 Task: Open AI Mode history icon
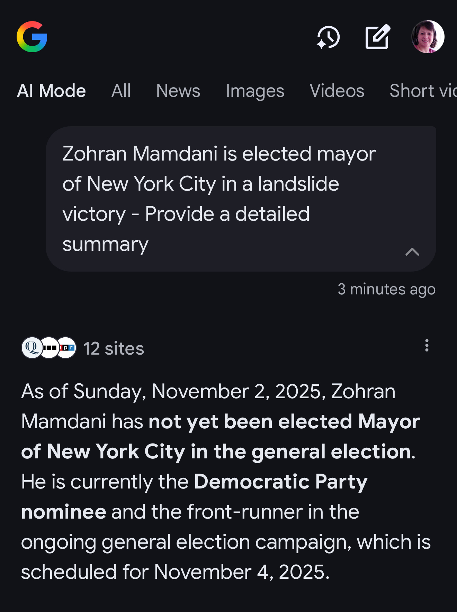coord(328,37)
